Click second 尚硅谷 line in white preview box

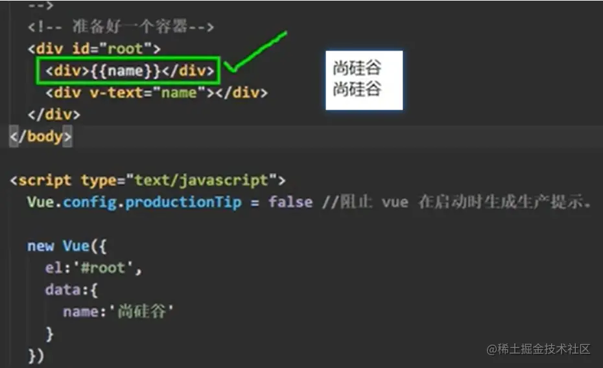point(357,89)
